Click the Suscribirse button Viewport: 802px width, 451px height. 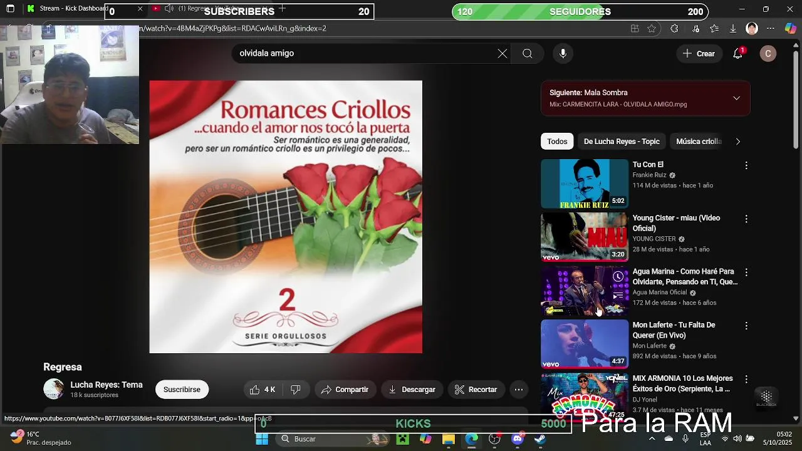tap(182, 390)
